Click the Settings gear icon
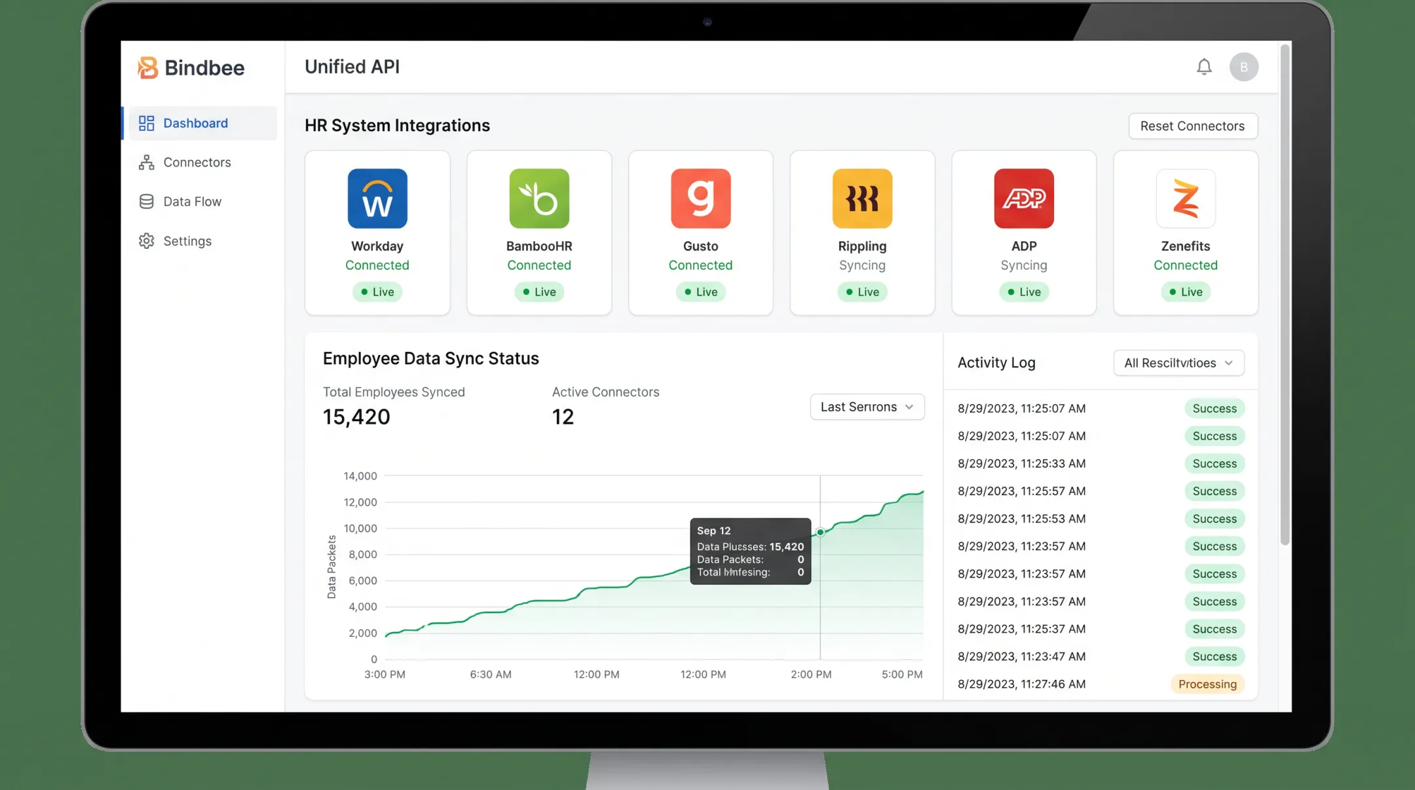The image size is (1415, 790). (x=147, y=241)
